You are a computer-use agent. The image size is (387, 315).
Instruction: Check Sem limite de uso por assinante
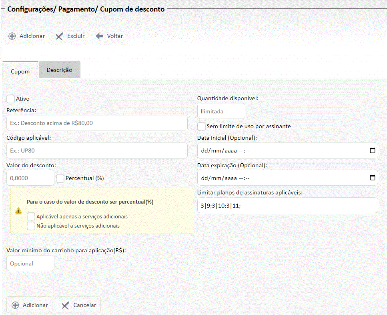(202, 126)
